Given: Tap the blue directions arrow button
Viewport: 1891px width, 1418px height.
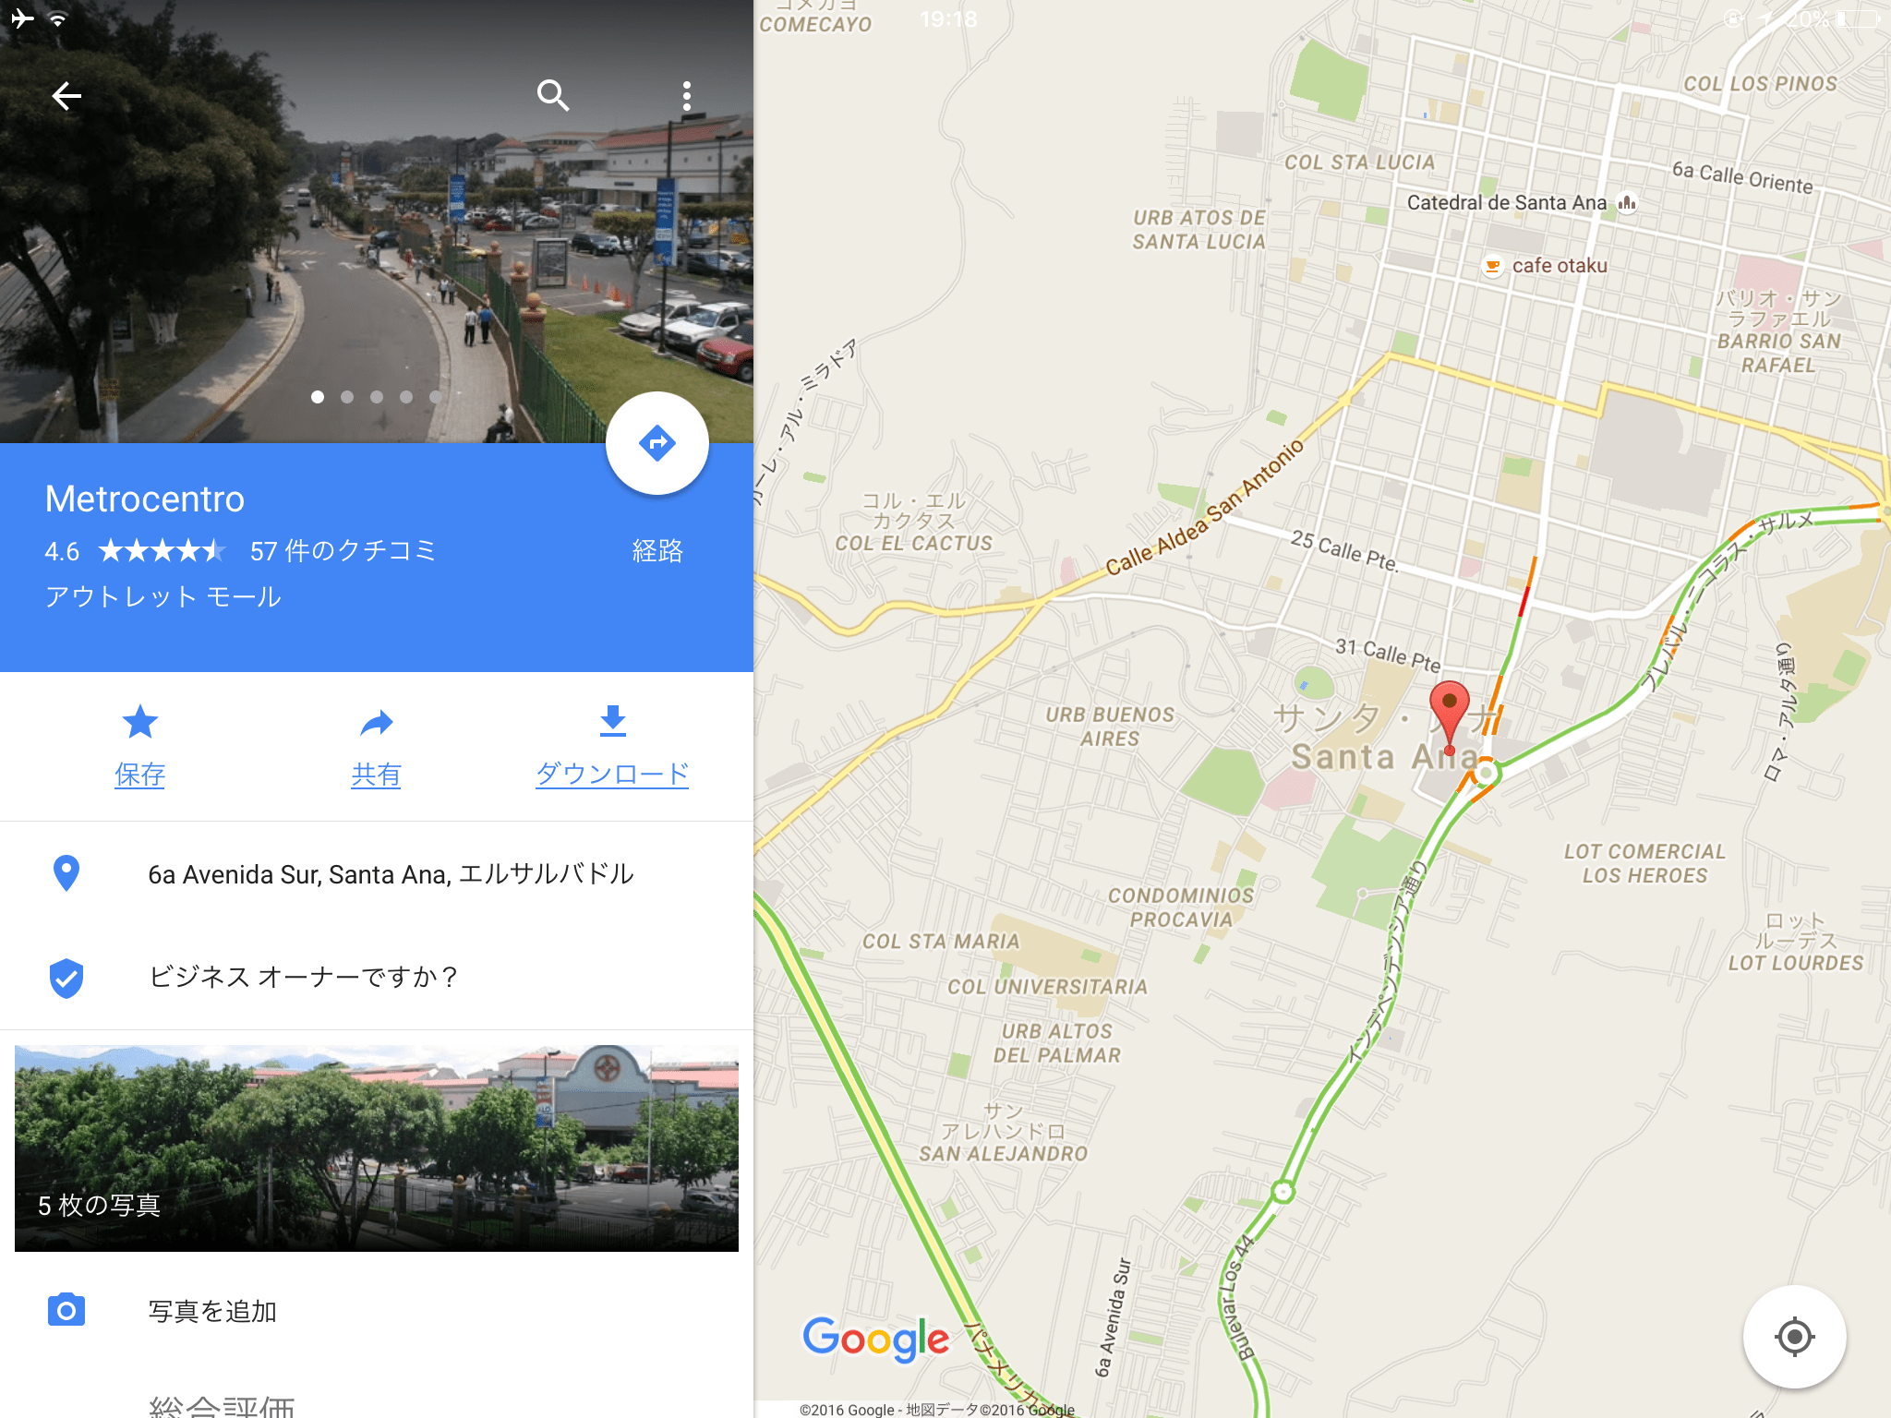Looking at the screenshot, I should (x=656, y=443).
